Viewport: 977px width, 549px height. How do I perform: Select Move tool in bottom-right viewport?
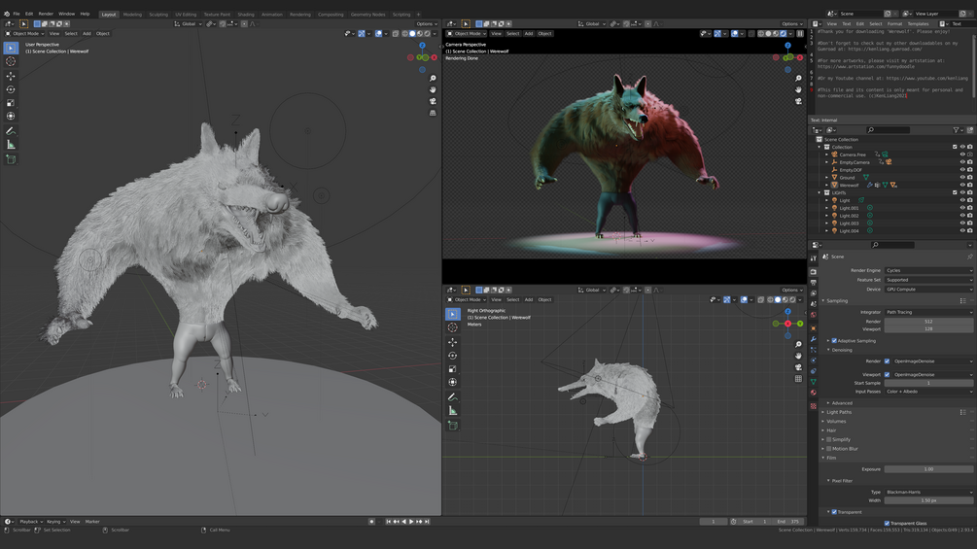453,342
